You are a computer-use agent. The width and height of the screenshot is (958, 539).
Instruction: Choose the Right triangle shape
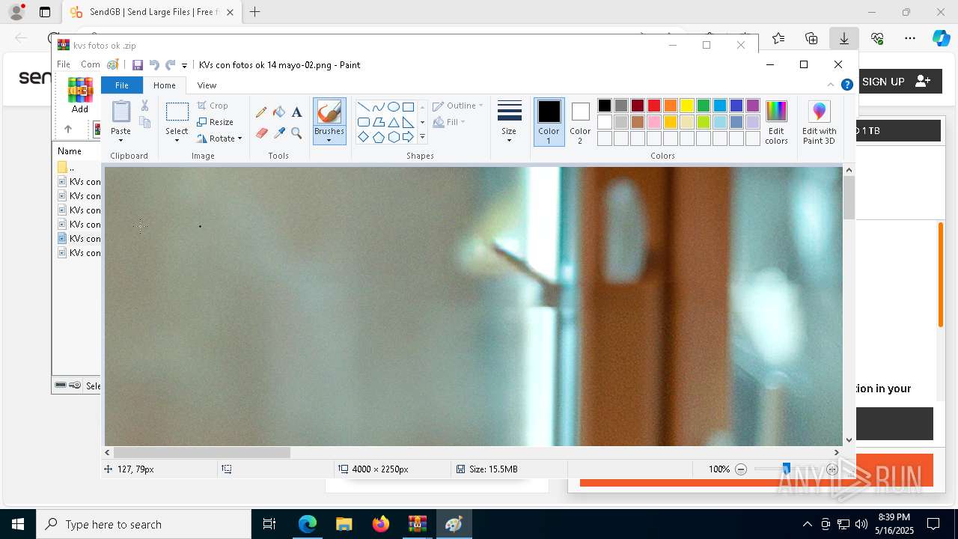(408, 122)
